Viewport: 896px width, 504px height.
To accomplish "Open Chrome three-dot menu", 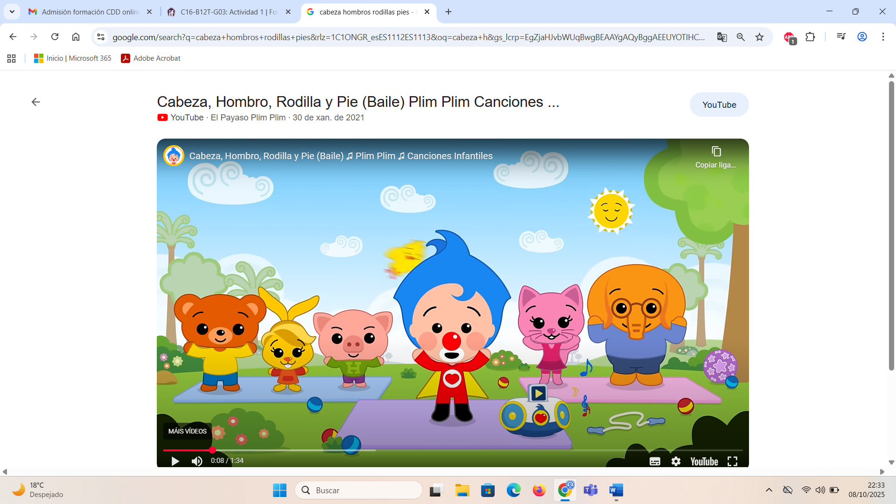I will point(882,37).
